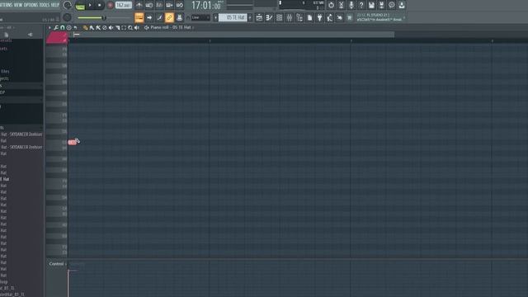The height and width of the screenshot is (297, 528).
Task: Adjust the master pitch knob in the second toolbar row
Action: 67,17
